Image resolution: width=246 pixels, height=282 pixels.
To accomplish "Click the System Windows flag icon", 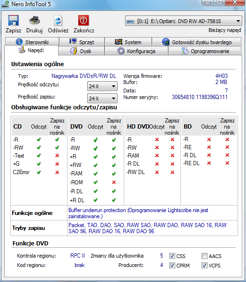I will (119, 42).
